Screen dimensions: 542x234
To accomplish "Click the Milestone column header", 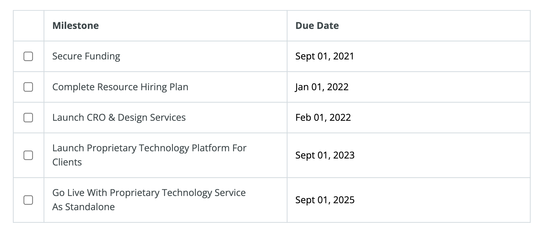I will click(x=76, y=26).
